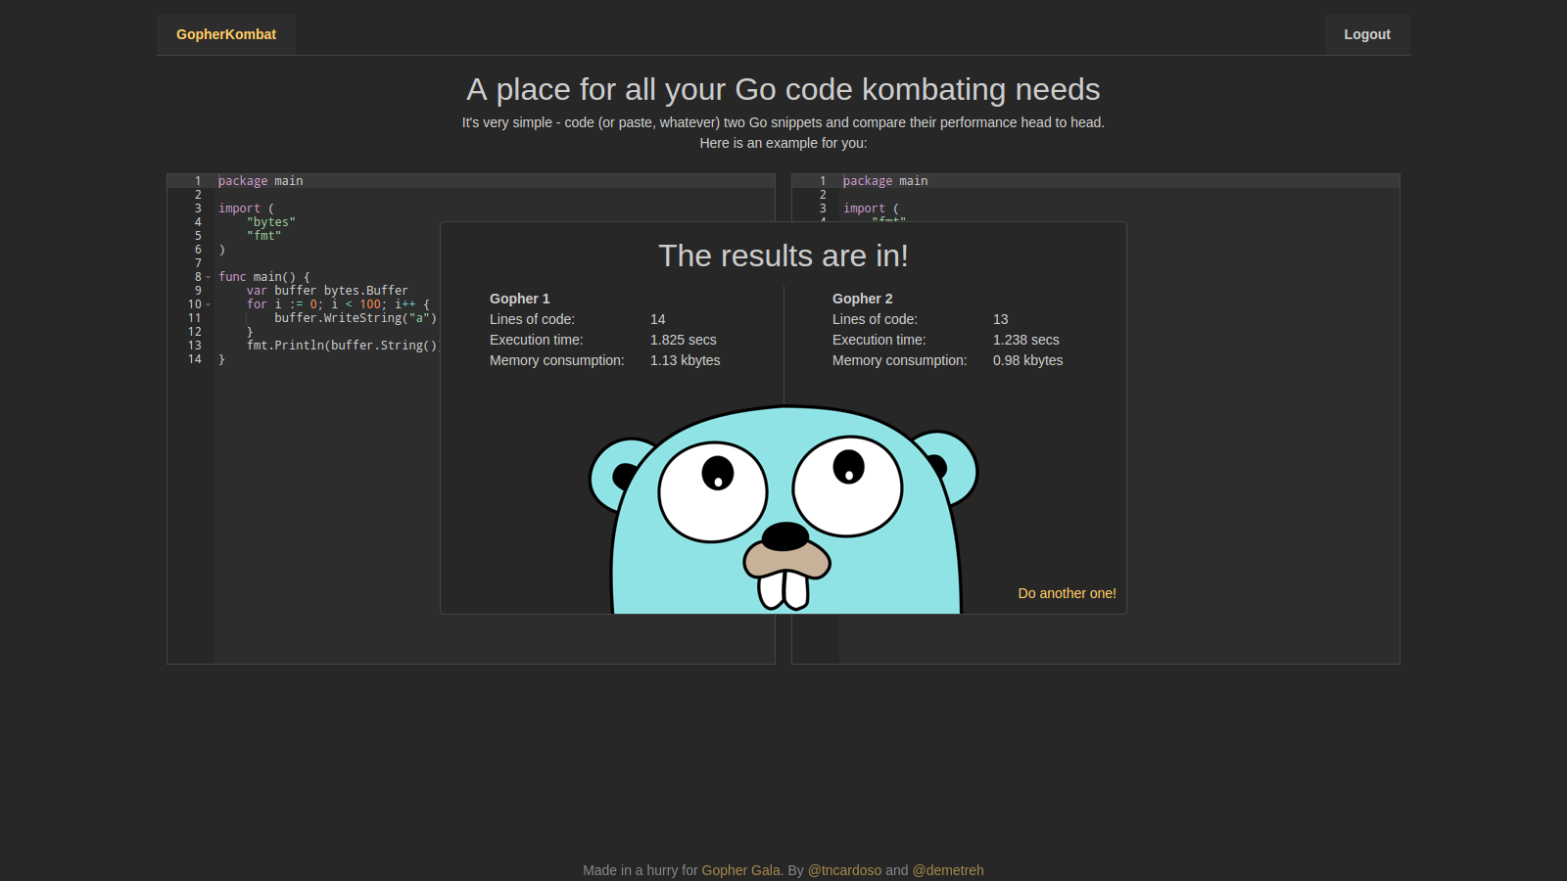Select Gopher 1 execution time '1.825 secs'
Viewport: 1567px width, 881px height.
click(x=684, y=340)
